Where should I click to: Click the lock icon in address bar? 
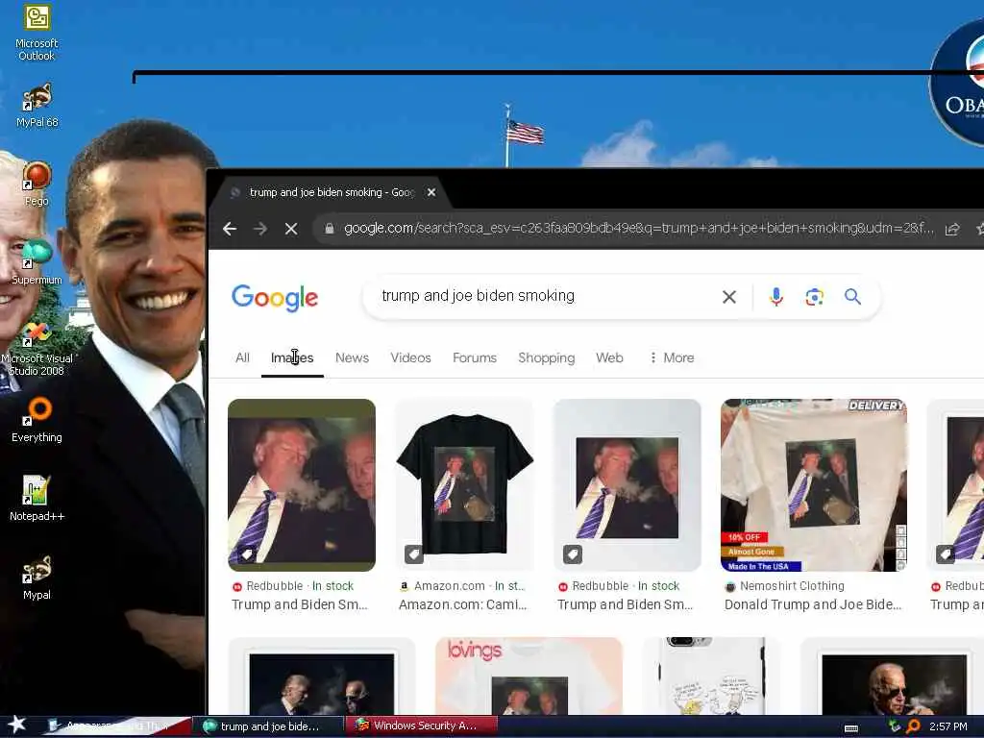(329, 229)
